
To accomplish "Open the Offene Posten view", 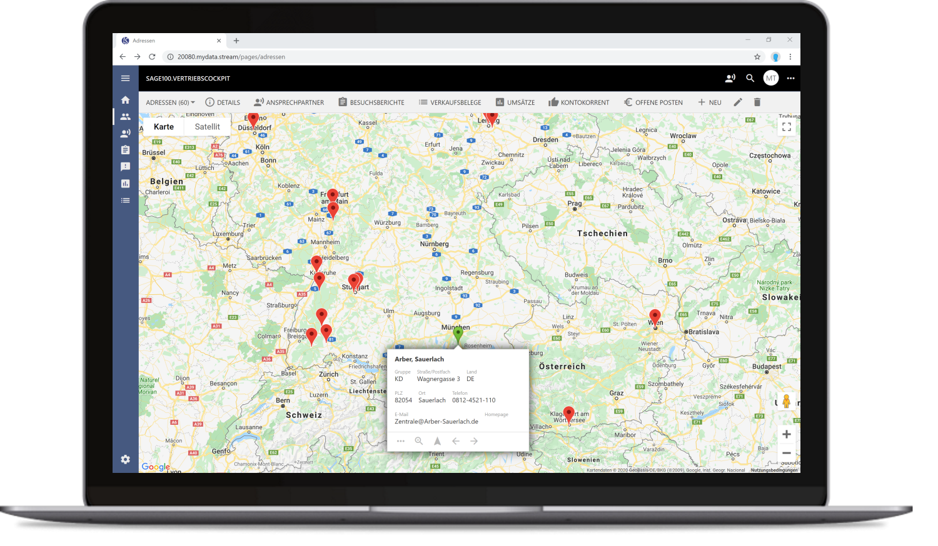I will [653, 102].
